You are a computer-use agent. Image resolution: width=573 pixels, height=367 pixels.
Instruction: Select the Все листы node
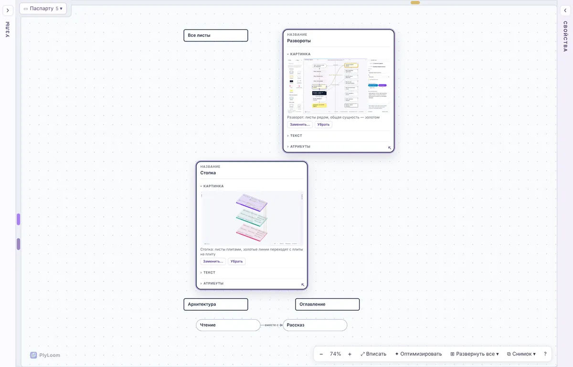pyautogui.click(x=216, y=35)
